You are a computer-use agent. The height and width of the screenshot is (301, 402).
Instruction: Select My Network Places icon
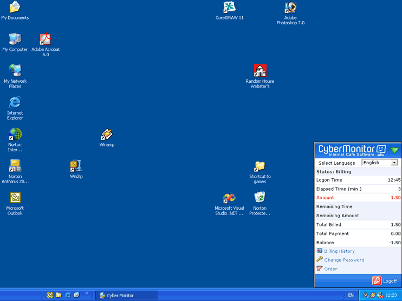[x=15, y=76]
